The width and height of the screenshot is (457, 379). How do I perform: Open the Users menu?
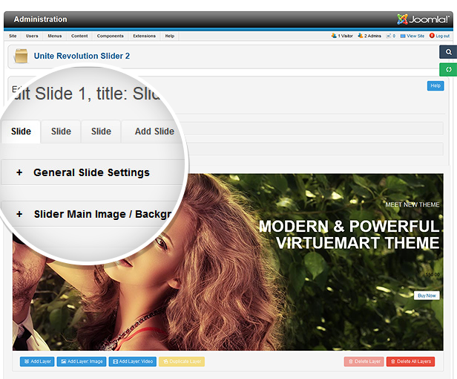click(33, 36)
